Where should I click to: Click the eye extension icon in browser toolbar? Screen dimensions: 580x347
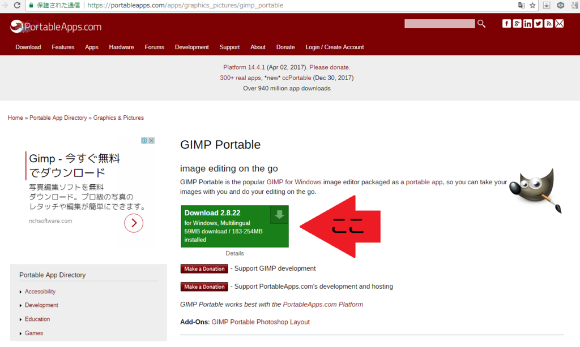coord(560,5)
